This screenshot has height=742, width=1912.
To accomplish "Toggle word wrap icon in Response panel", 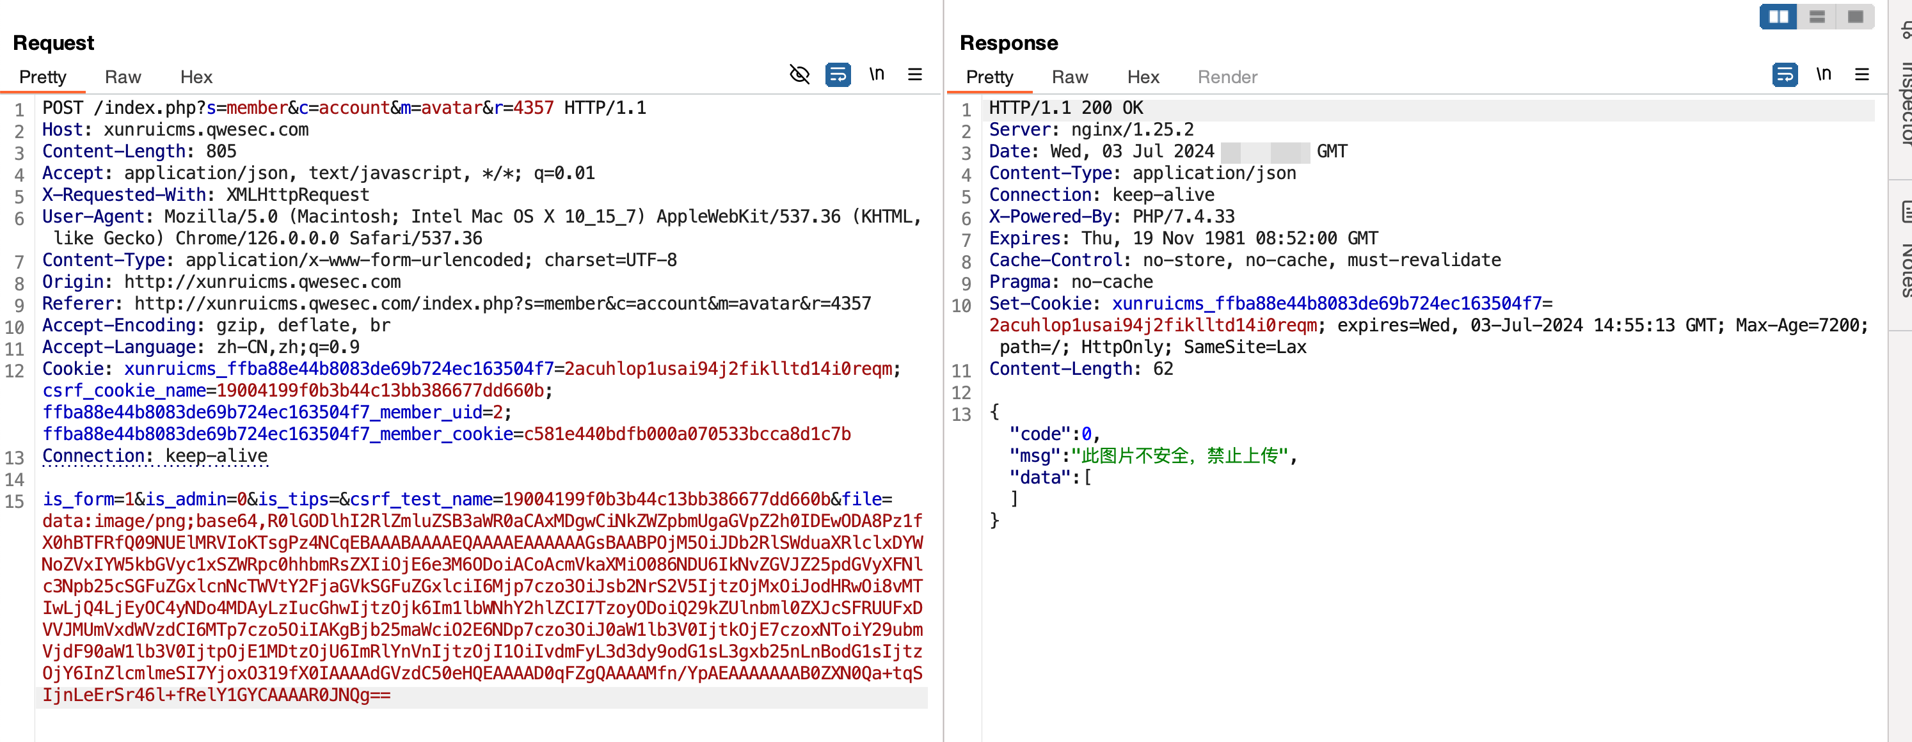I will coord(1785,74).
